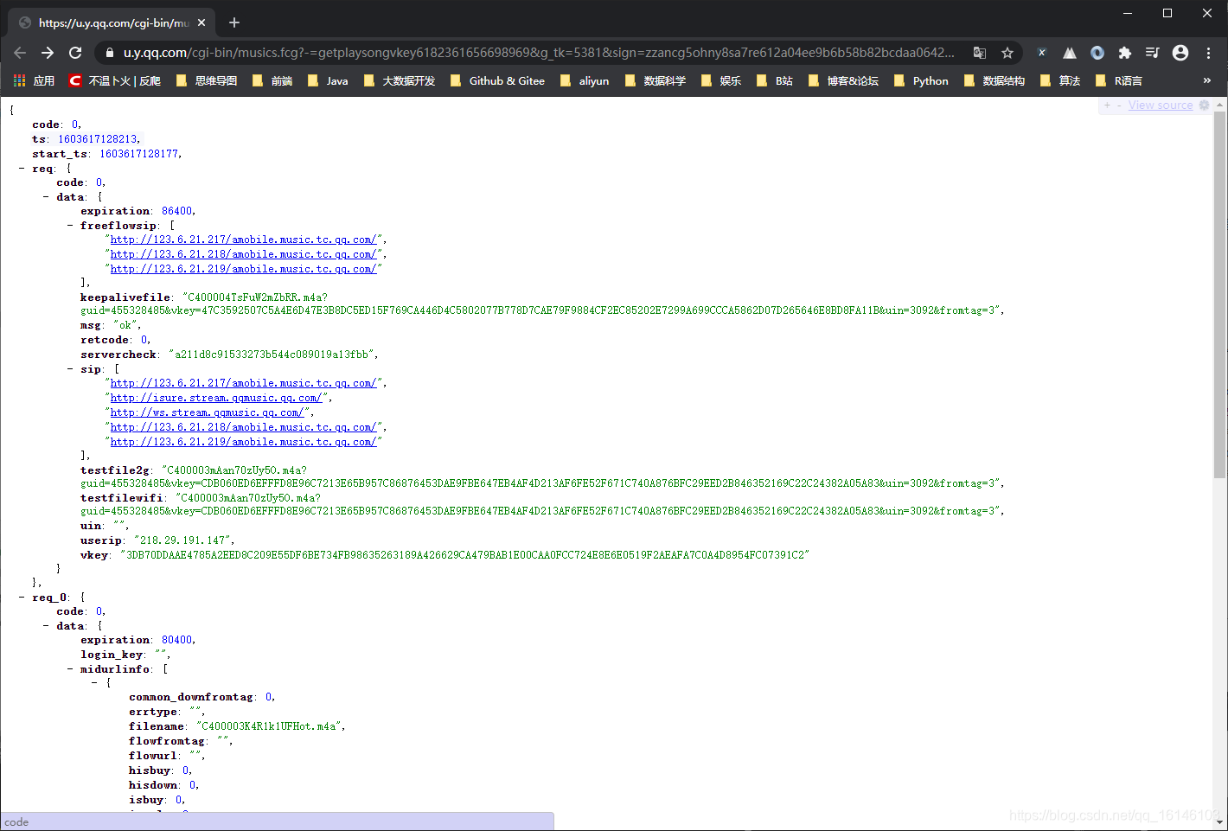Open the 应用 apps shortcut
Viewport: 1228px width, 831px height.
tap(34, 80)
